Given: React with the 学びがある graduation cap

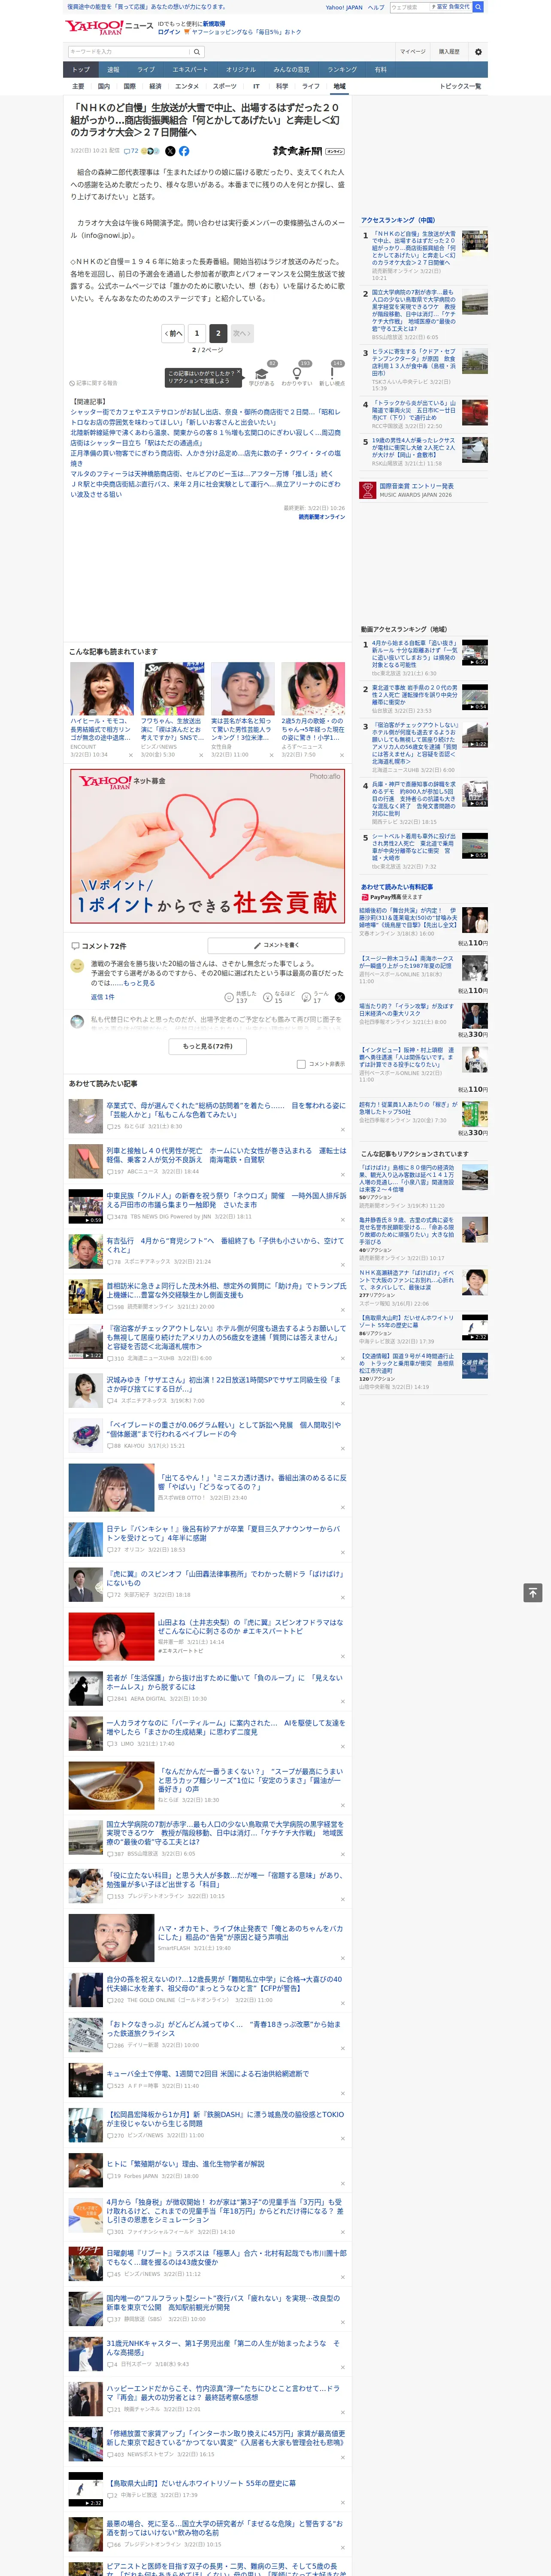Looking at the screenshot, I should 262,374.
